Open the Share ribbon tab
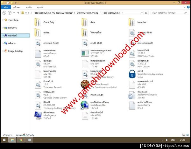Viewport: 191px width, 149px height. (29, 7)
